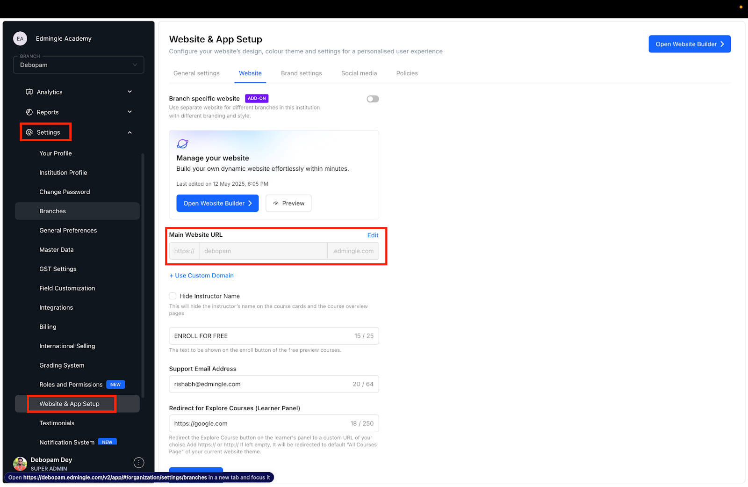This screenshot has height=487, width=748.
Task: Collapse the Settings menu chevron
Action: [129, 132]
